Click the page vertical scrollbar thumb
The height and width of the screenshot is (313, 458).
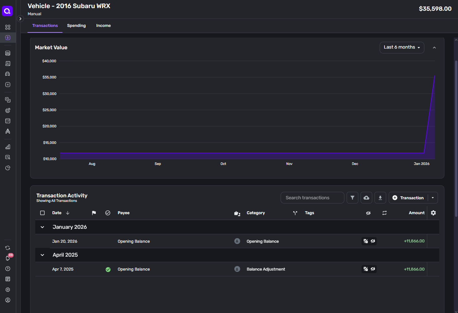pyautogui.click(x=456, y=139)
